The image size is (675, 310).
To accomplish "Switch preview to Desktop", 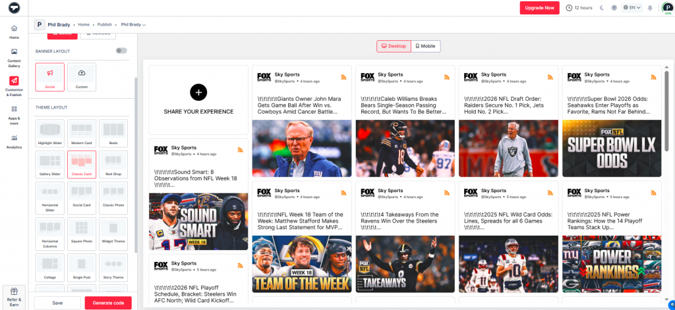I will click(x=394, y=46).
